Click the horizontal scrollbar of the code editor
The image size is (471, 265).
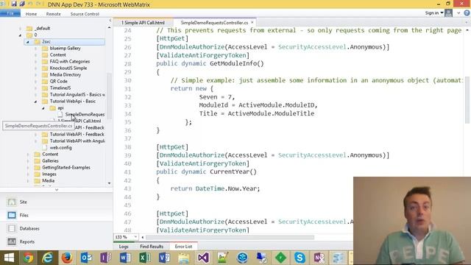pyautogui.click(x=230, y=237)
